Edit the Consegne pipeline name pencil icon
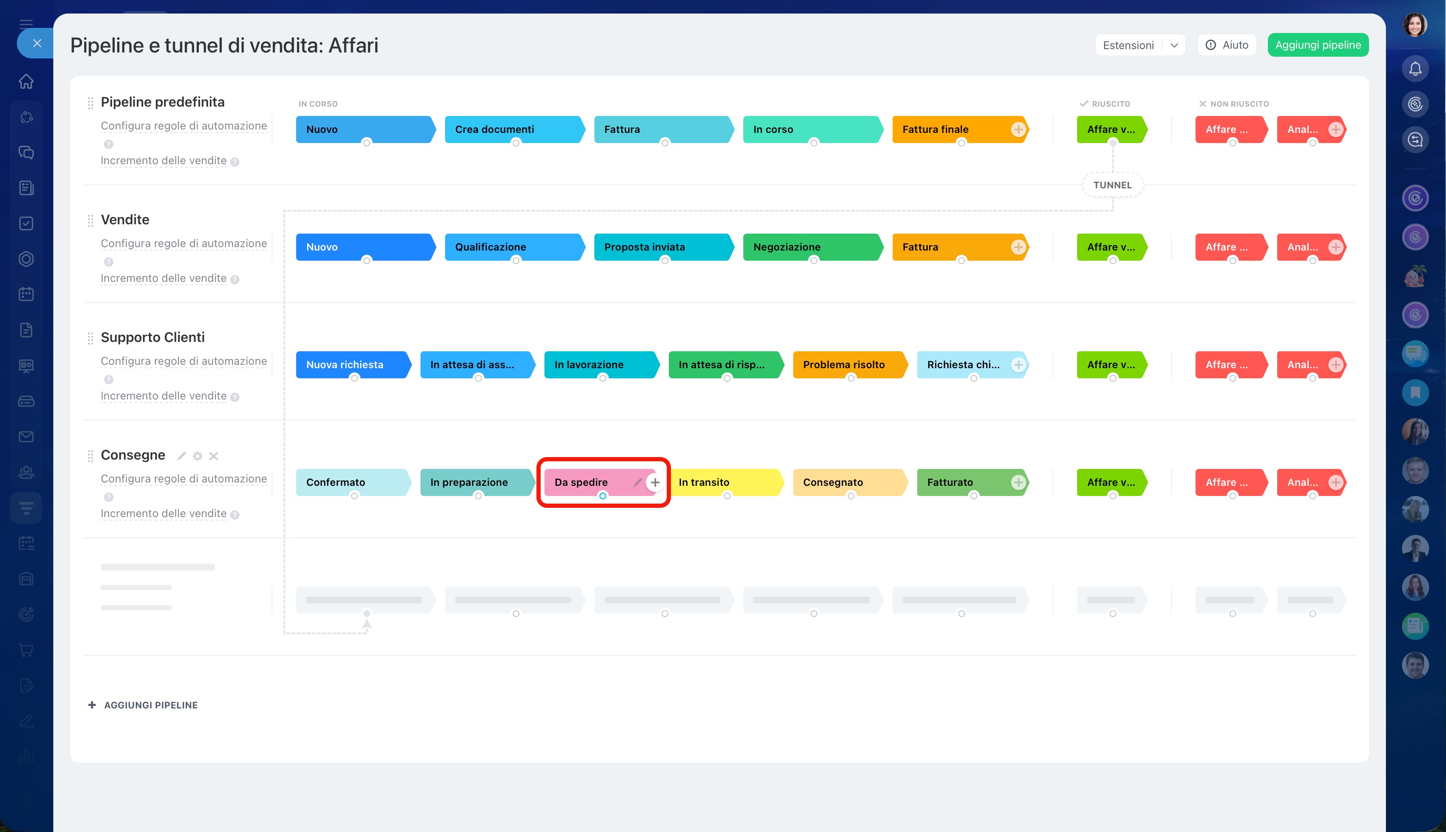 click(x=181, y=456)
